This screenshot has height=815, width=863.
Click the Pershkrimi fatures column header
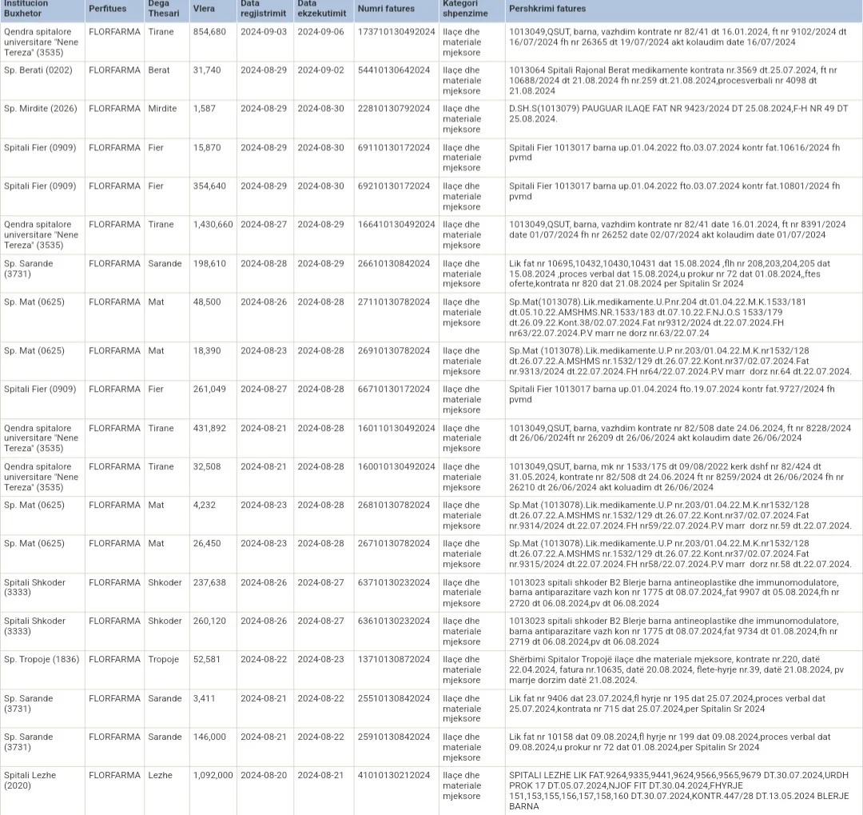pyautogui.click(x=547, y=9)
